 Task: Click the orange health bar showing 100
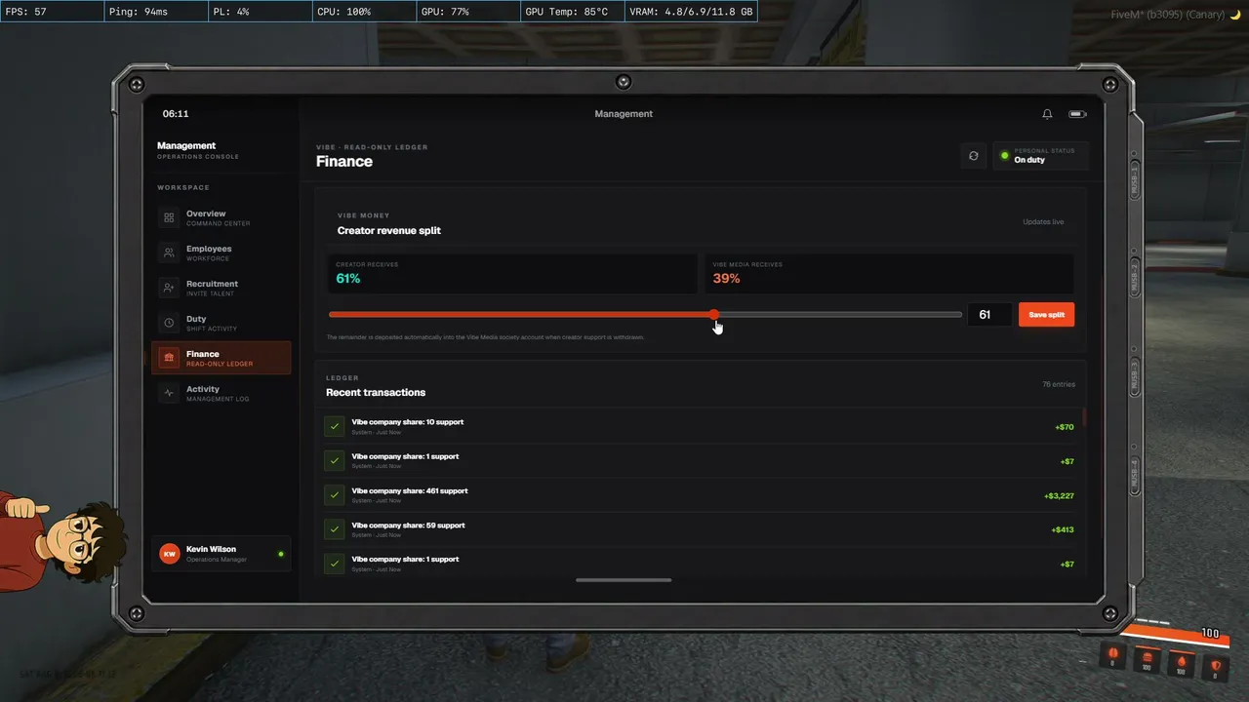click(1175, 634)
